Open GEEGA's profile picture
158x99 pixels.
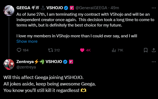[x=9, y=11]
